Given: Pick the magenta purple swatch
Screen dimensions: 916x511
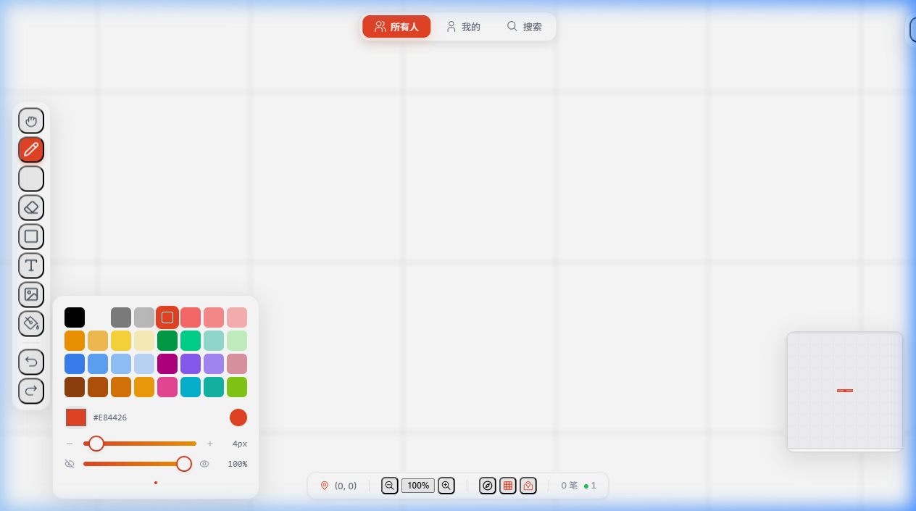Looking at the screenshot, I should point(167,364).
